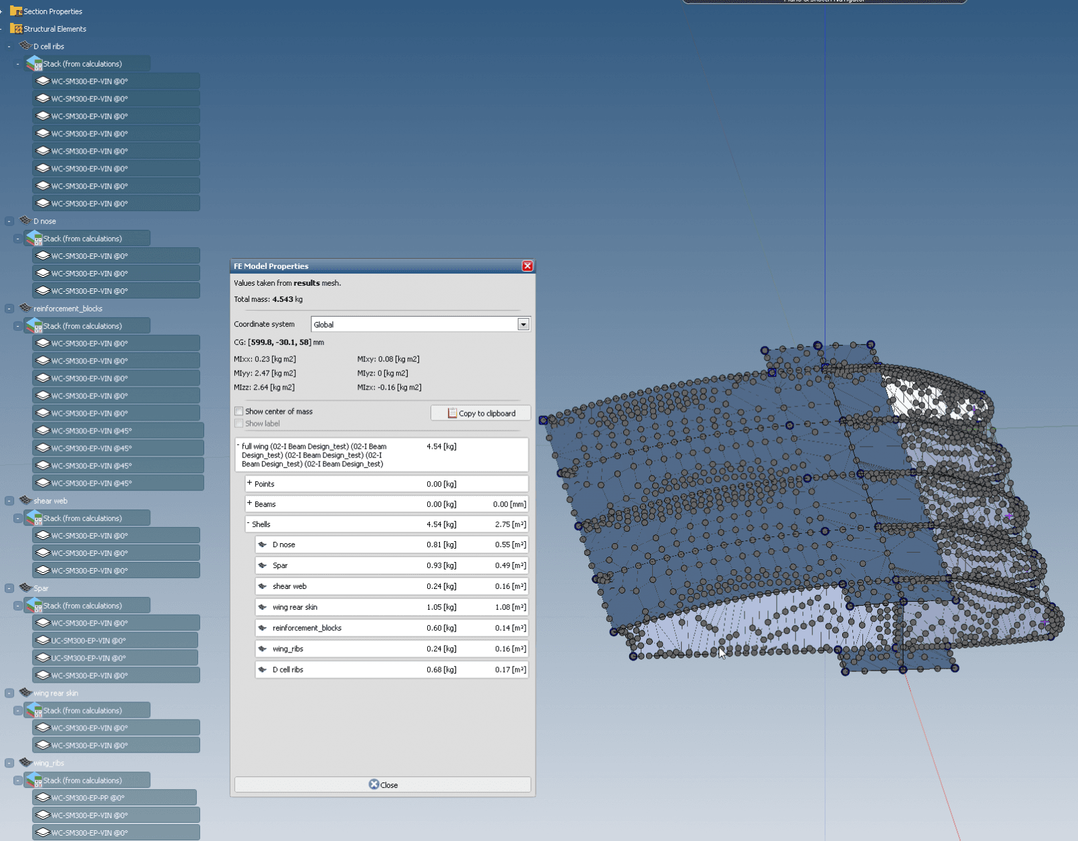This screenshot has height=841, width=1078.
Task: Click the Shells 2.75 m² area value
Action: click(510, 524)
